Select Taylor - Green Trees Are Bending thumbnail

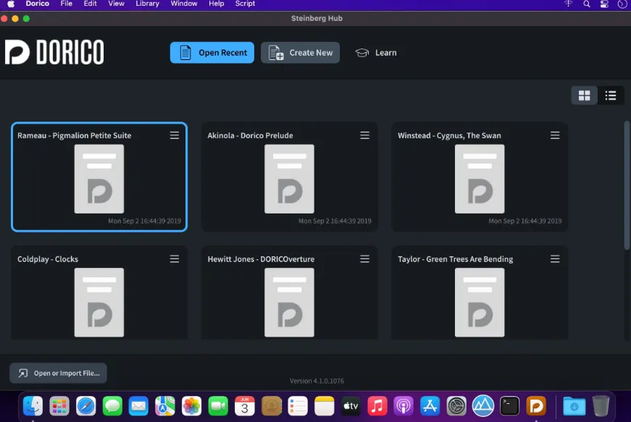pyautogui.click(x=480, y=303)
